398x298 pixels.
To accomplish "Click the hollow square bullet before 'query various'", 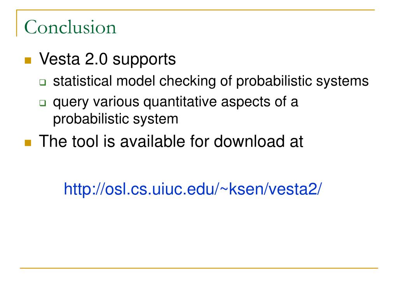I will point(43,103).
